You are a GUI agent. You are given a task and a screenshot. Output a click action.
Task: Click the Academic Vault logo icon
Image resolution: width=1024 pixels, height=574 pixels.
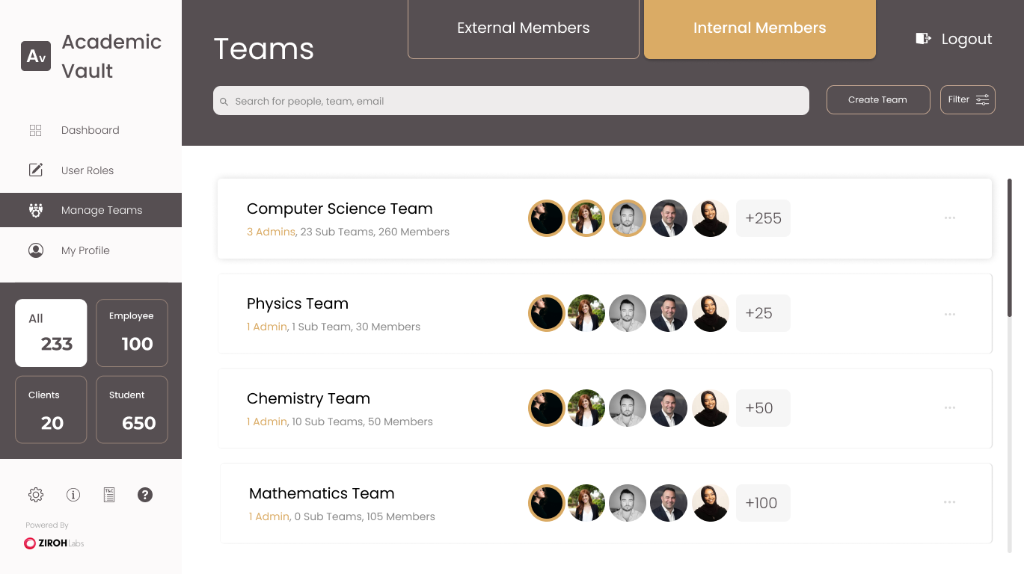click(36, 56)
